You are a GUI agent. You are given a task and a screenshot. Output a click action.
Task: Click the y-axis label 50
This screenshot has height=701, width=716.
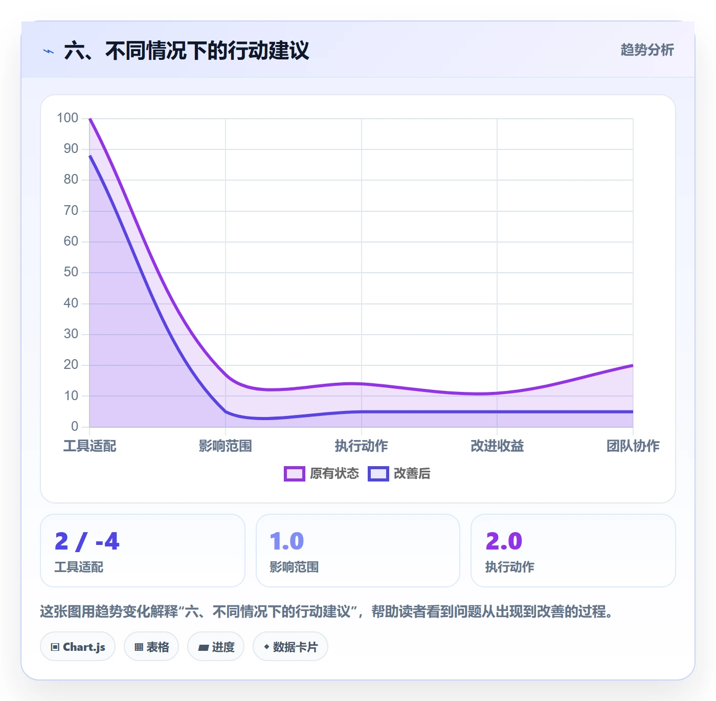pyautogui.click(x=71, y=272)
